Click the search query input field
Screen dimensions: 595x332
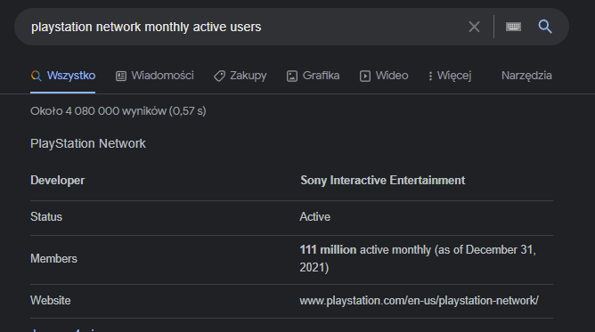pos(243,27)
